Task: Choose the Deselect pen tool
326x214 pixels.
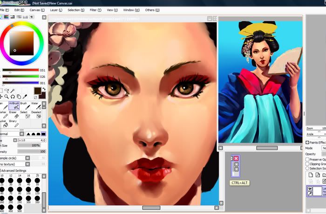Action: click(x=36, y=115)
